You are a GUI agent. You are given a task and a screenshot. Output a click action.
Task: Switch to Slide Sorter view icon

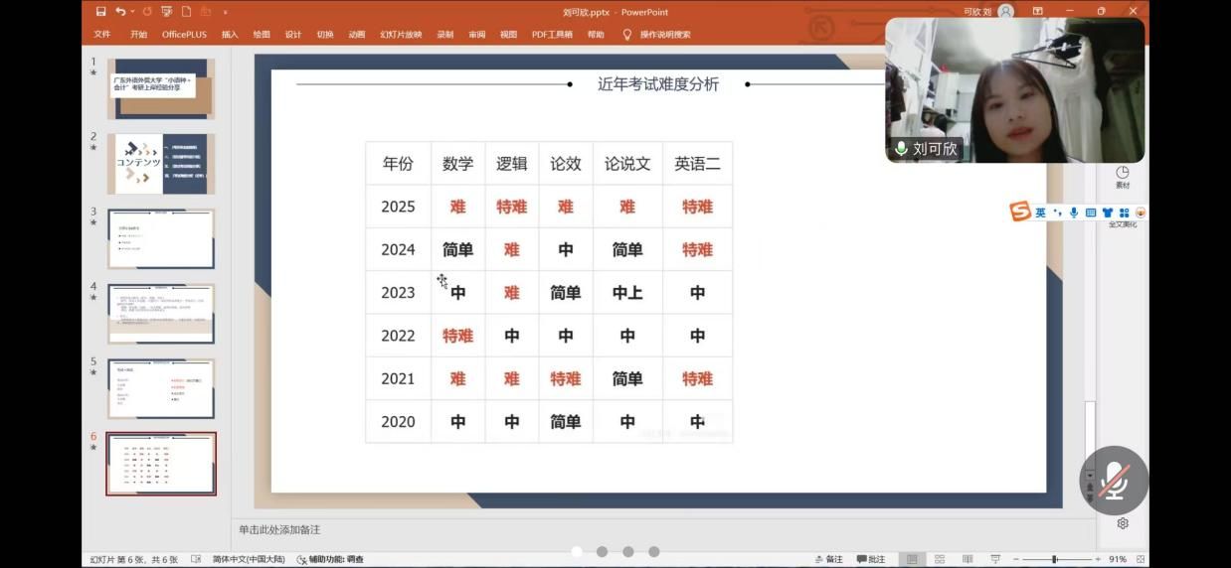pos(940,559)
